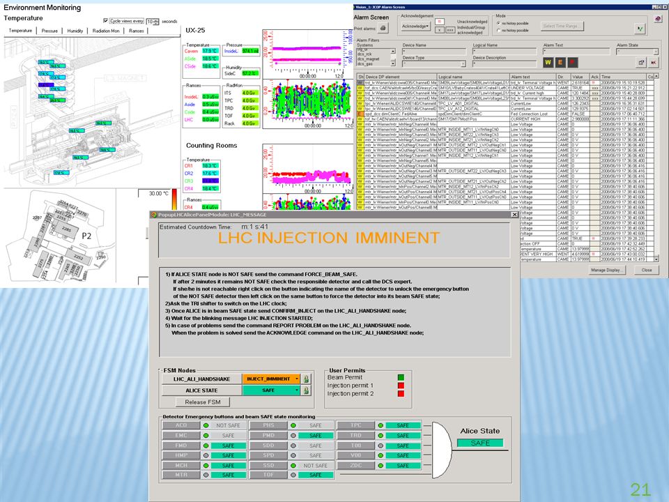Open the Device Type dropdown

pyautogui.click(x=463, y=64)
